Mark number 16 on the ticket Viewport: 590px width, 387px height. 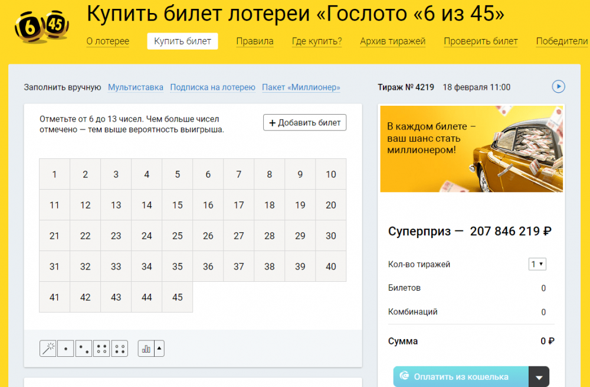[x=208, y=205]
